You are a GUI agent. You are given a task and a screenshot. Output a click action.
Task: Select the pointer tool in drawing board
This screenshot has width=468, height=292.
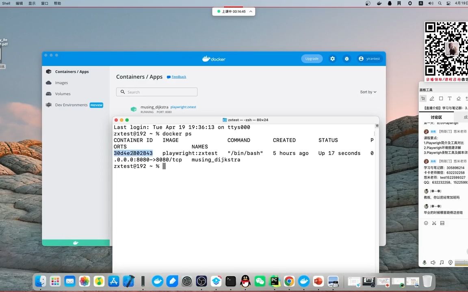[423, 98]
